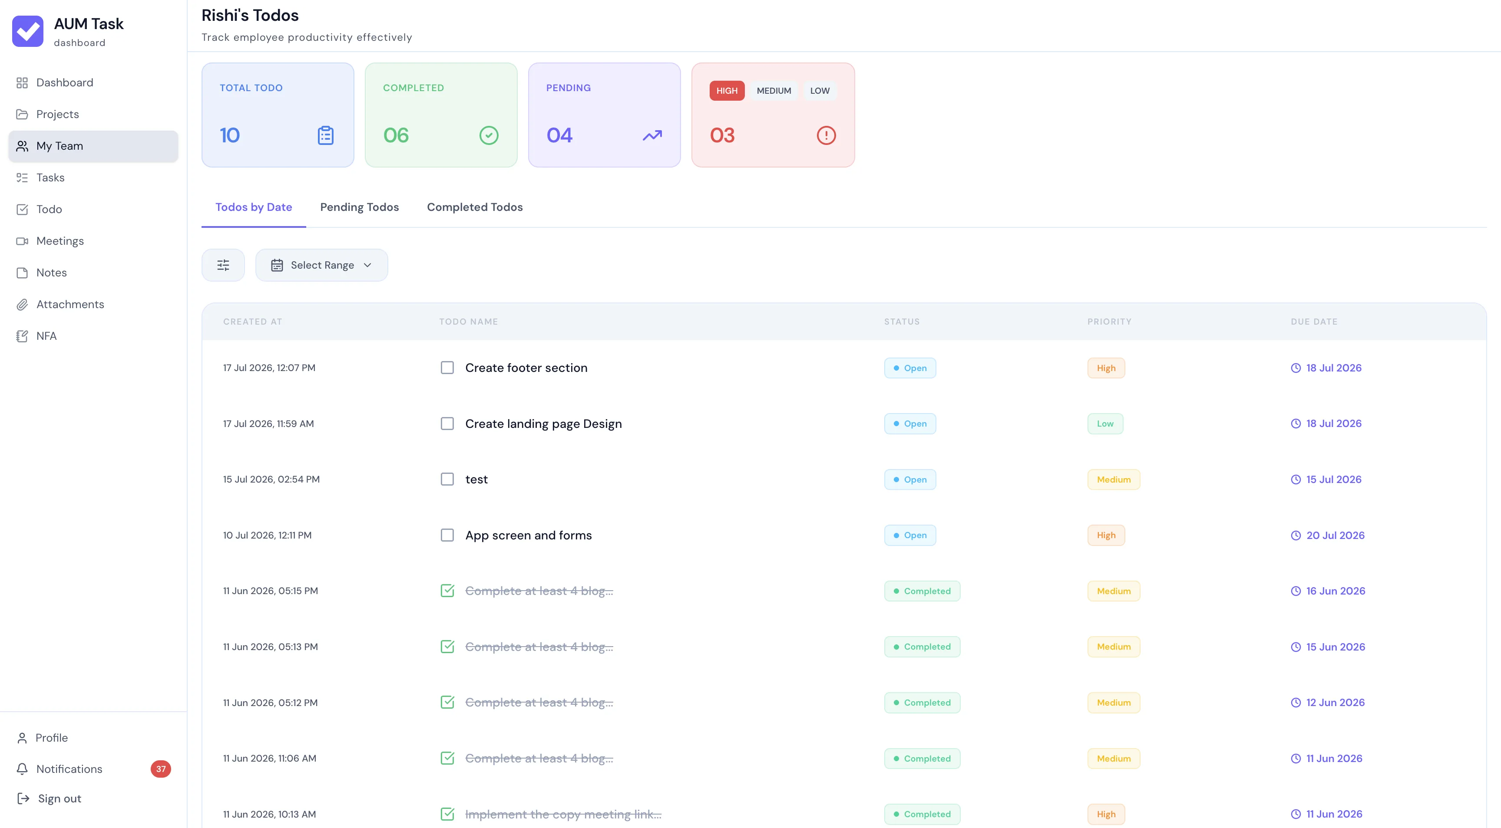Open the Select Range dropdown
This screenshot has width=1501, height=828.
click(x=322, y=265)
